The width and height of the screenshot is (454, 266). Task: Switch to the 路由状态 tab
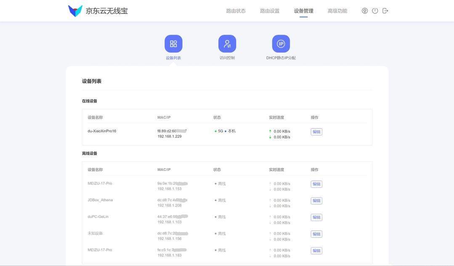[x=236, y=10]
